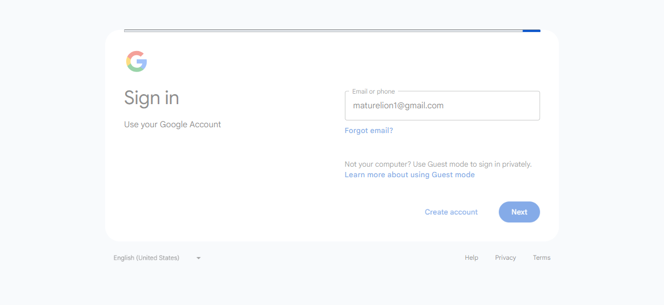Click the Next button
This screenshot has height=305, width=664.
[519, 212]
